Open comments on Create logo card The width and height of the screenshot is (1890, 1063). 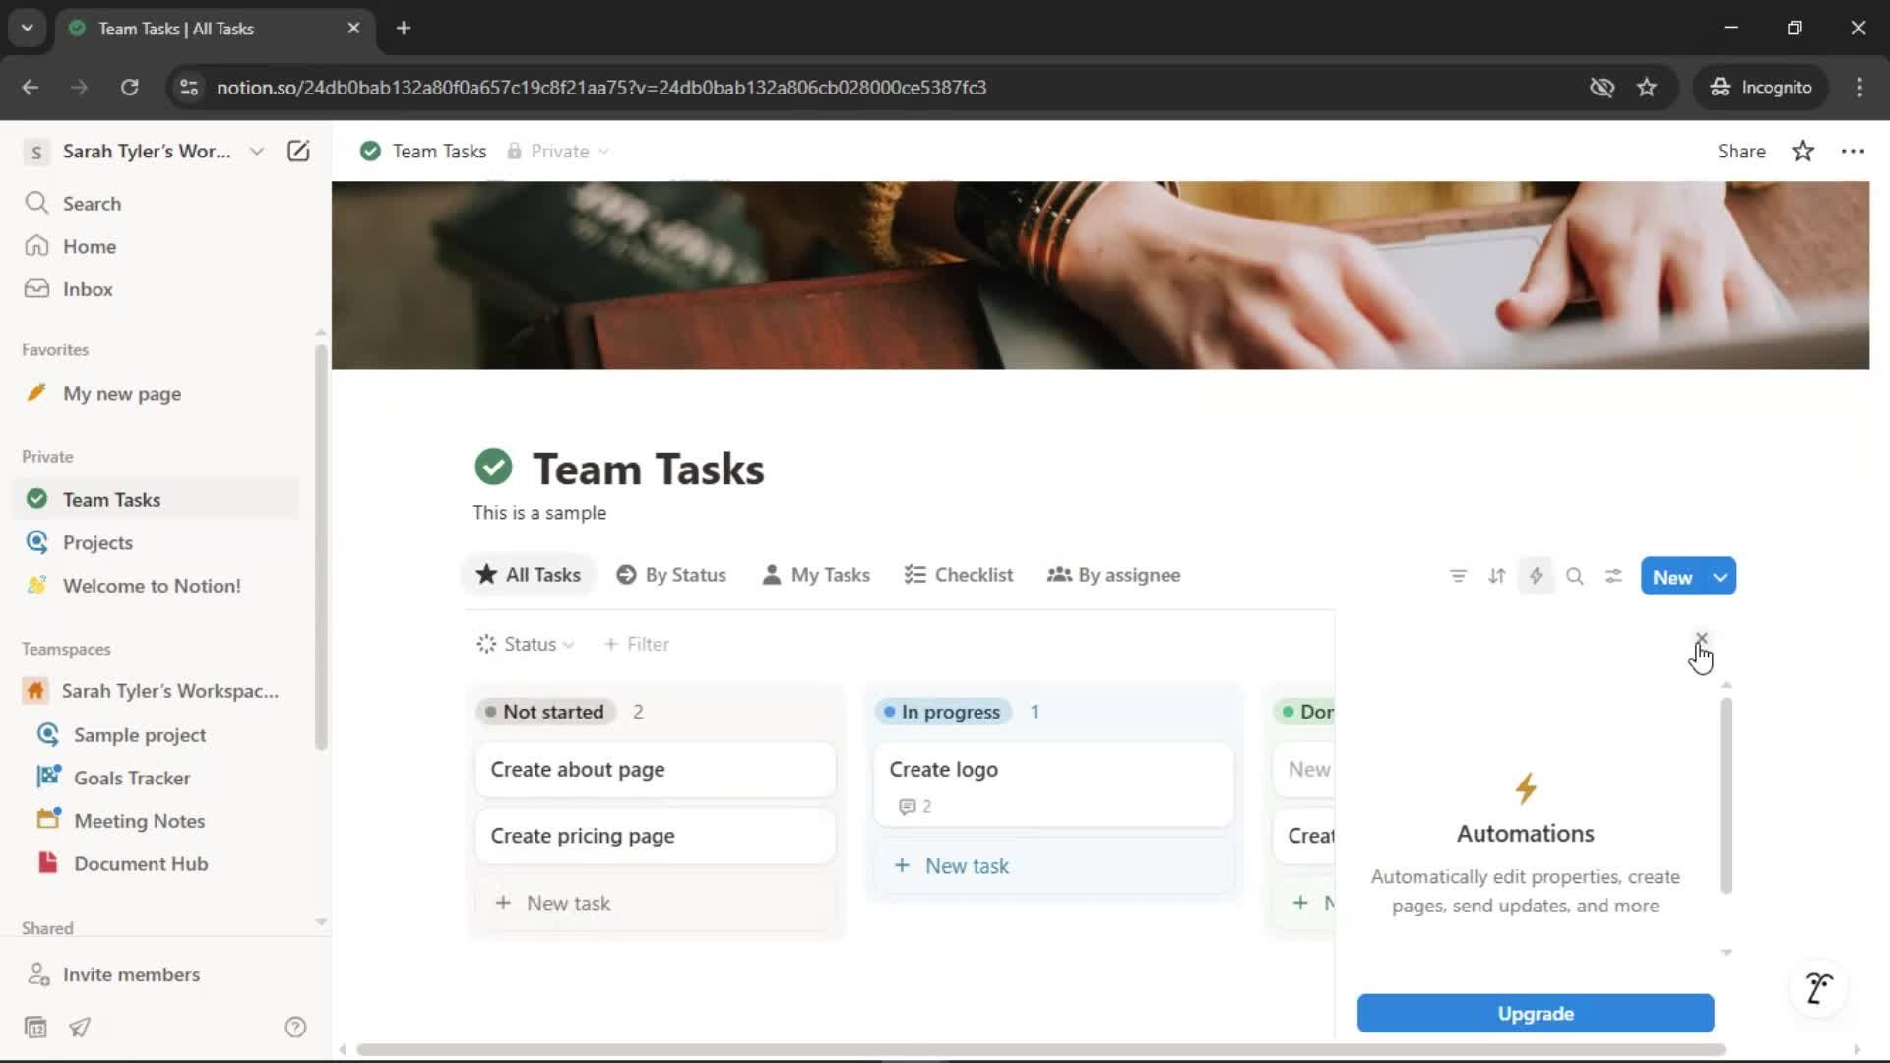pyautogui.click(x=914, y=806)
